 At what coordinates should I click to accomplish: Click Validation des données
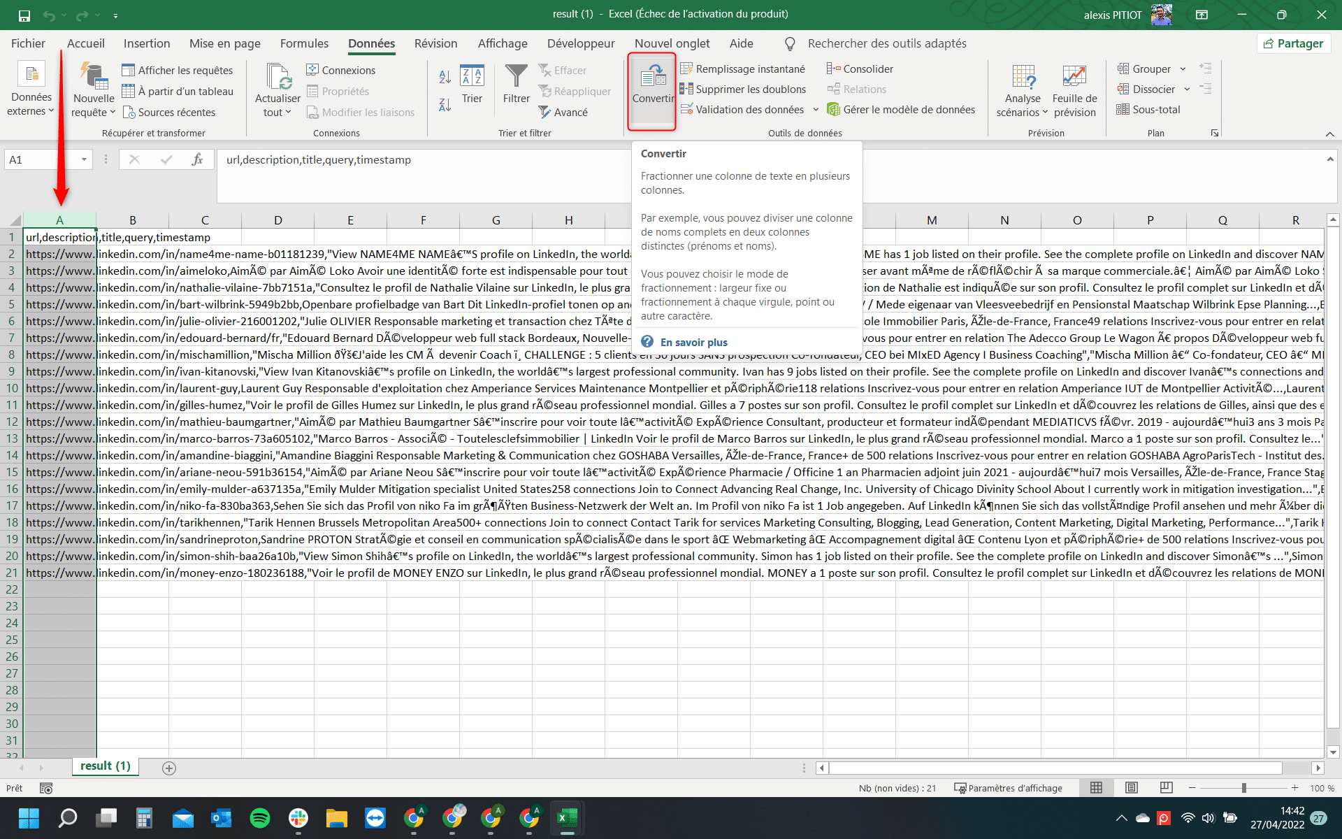(742, 109)
